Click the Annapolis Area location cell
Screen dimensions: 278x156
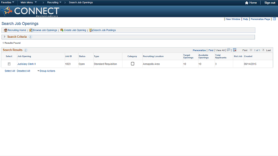[x=151, y=64]
